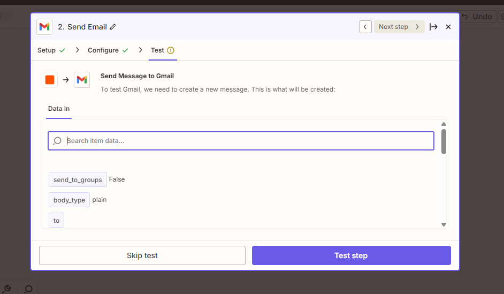Click Undo in the background editor
504x294 pixels.
coord(478,17)
